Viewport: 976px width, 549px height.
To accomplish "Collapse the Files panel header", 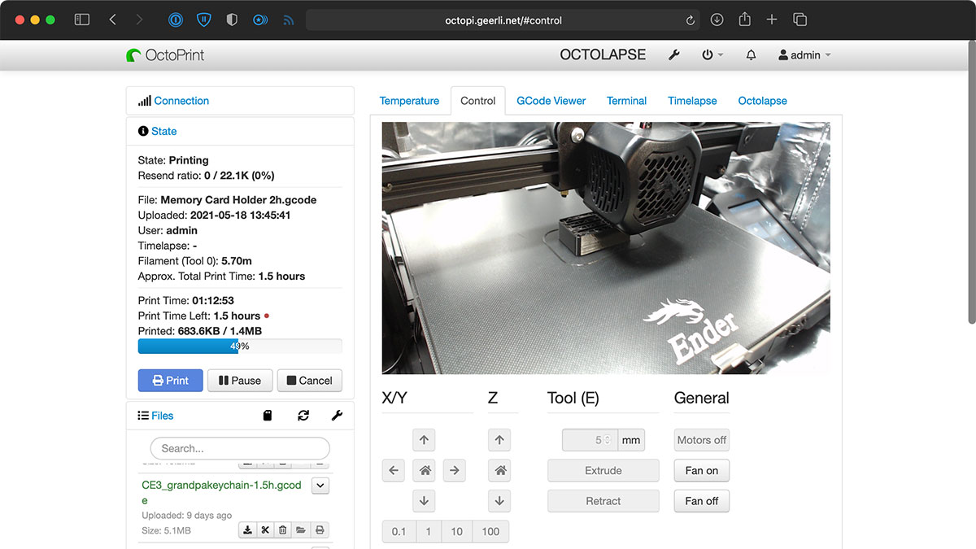I will pyautogui.click(x=162, y=416).
